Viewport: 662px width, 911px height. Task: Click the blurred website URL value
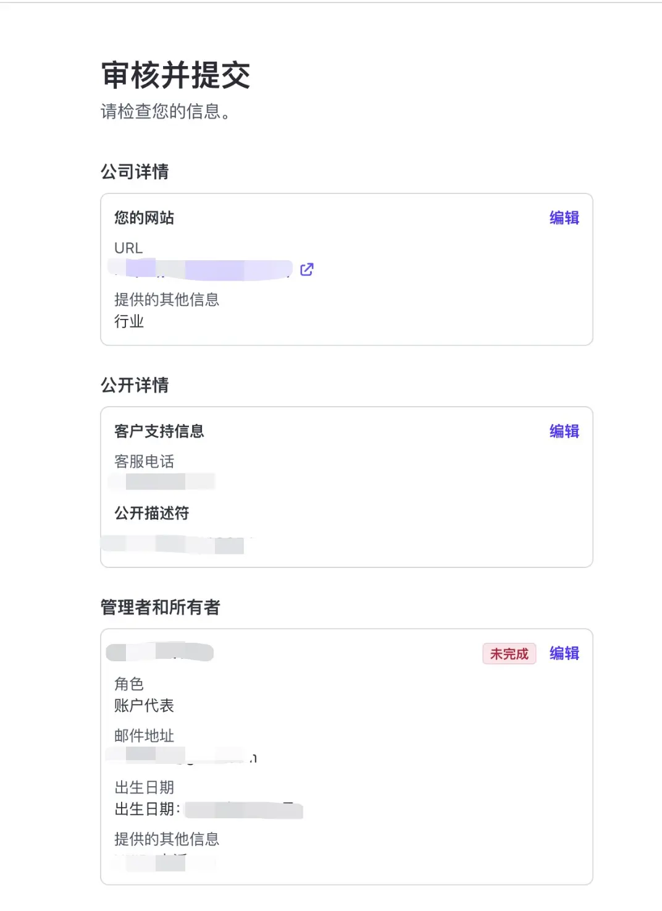(200, 269)
